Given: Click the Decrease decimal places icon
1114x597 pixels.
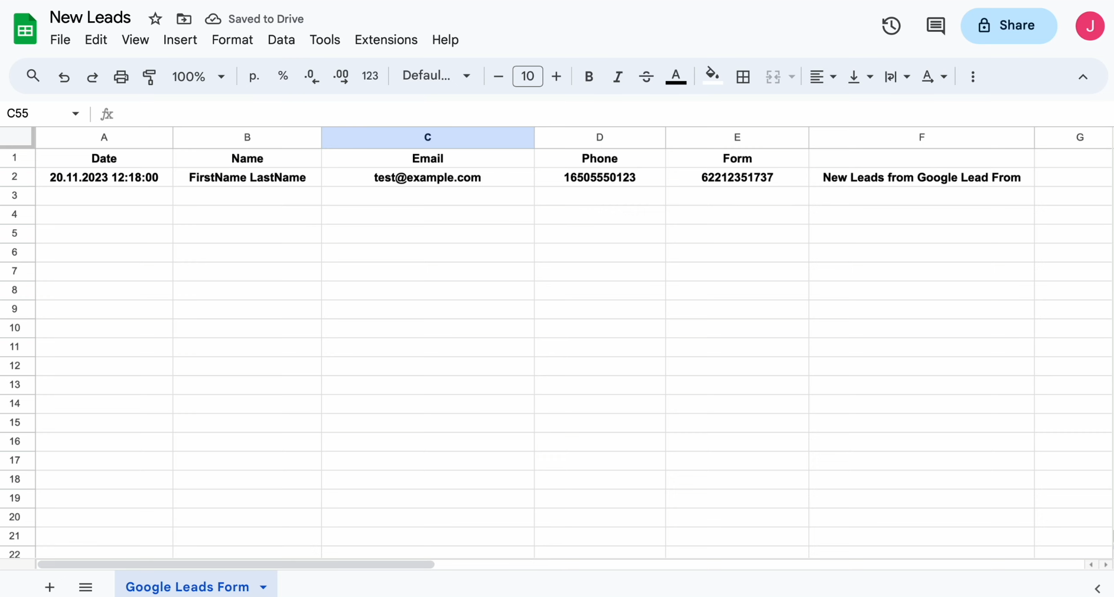Looking at the screenshot, I should (311, 76).
